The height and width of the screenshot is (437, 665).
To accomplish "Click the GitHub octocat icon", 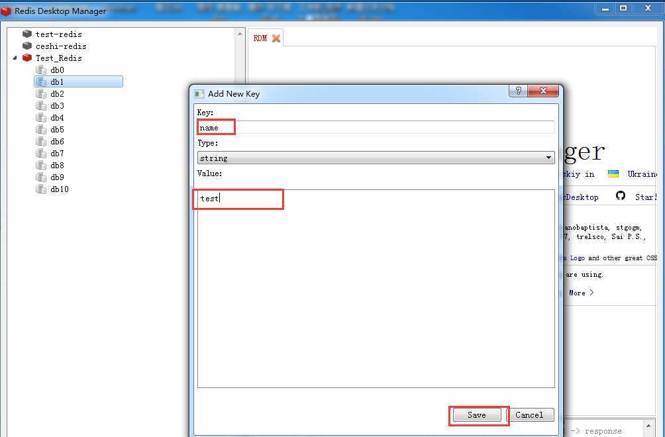I will click(x=621, y=196).
